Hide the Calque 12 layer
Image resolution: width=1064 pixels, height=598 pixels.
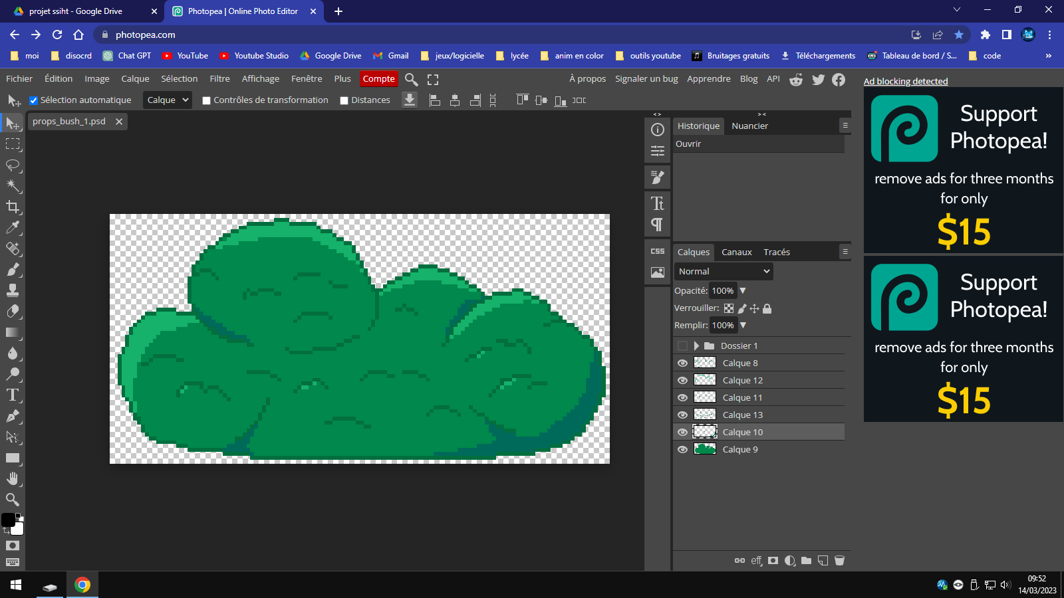click(682, 380)
